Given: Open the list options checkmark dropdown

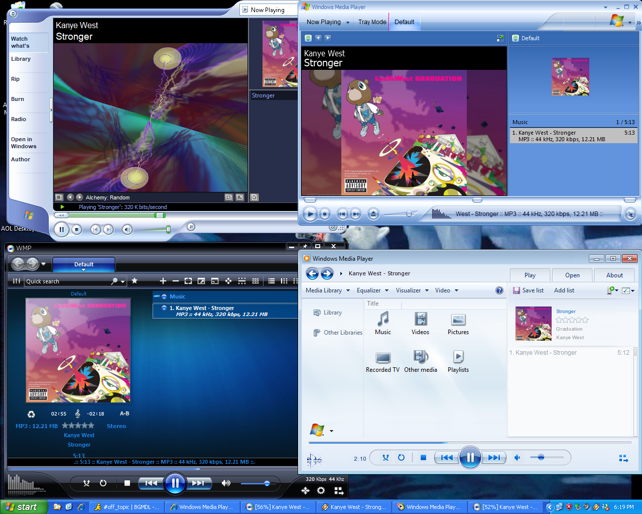Looking at the screenshot, I should pos(628,290).
